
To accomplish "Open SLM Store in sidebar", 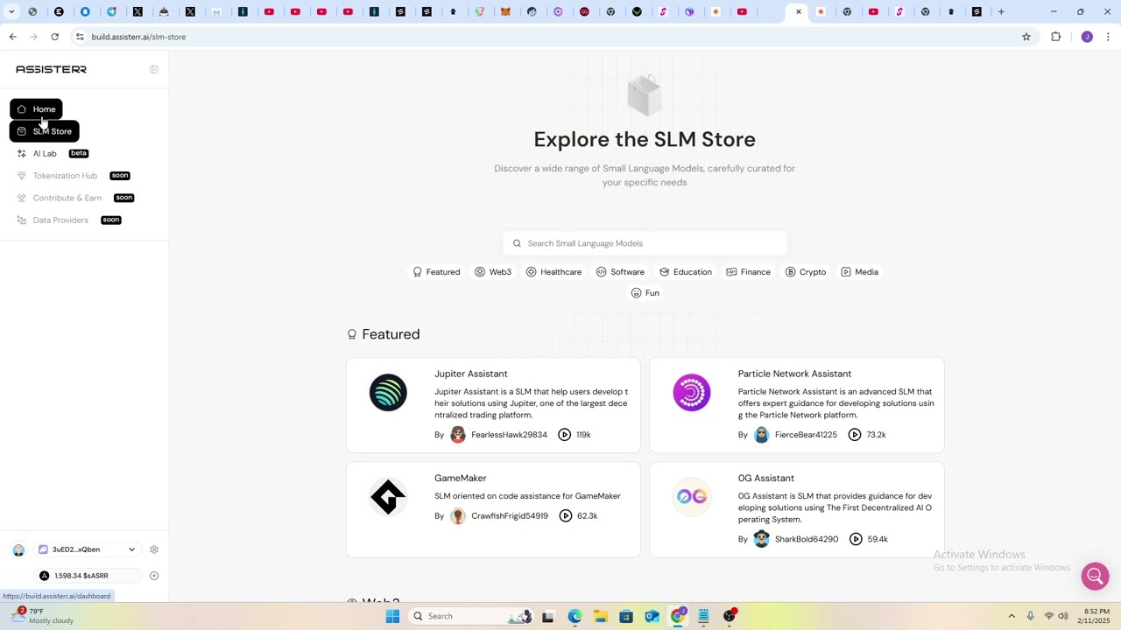I will 45,131.
